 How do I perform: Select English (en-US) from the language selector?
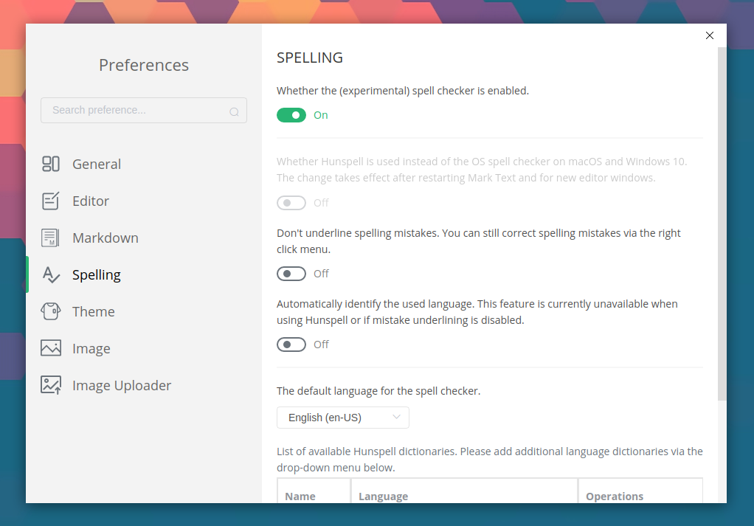click(342, 418)
